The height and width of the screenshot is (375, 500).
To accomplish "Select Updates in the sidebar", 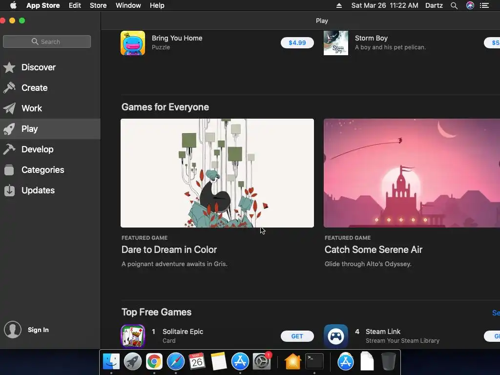I will tap(50, 190).
